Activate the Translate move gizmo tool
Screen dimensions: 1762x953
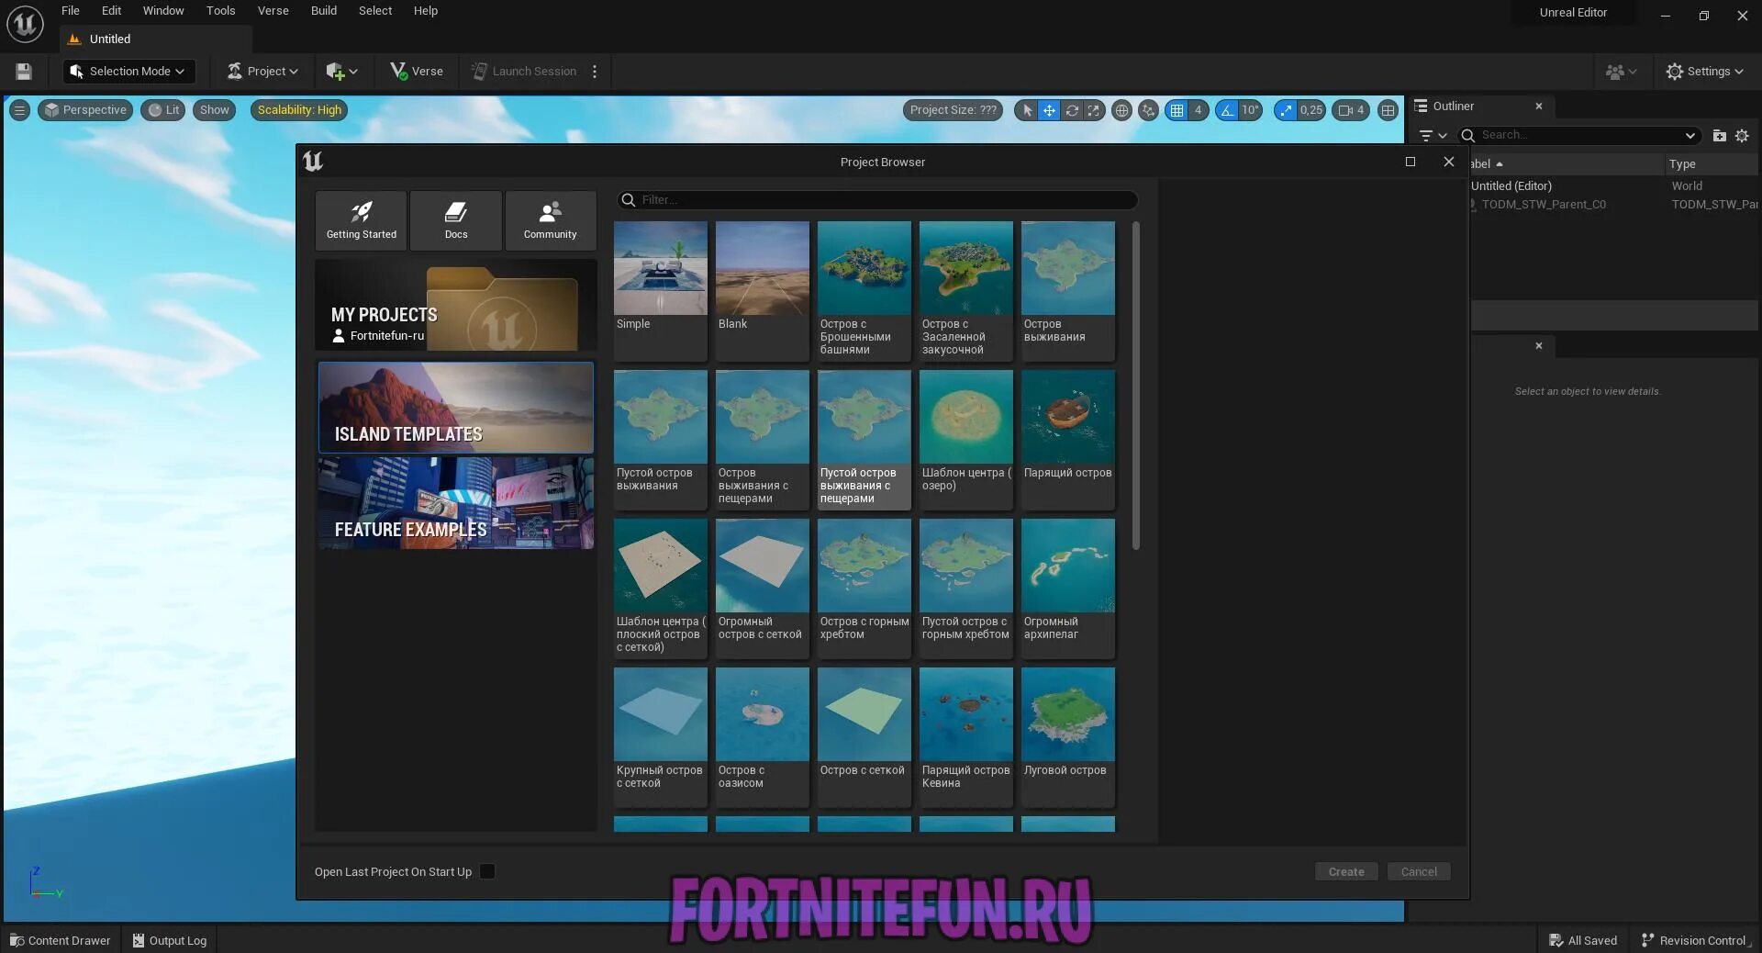tap(1049, 110)
